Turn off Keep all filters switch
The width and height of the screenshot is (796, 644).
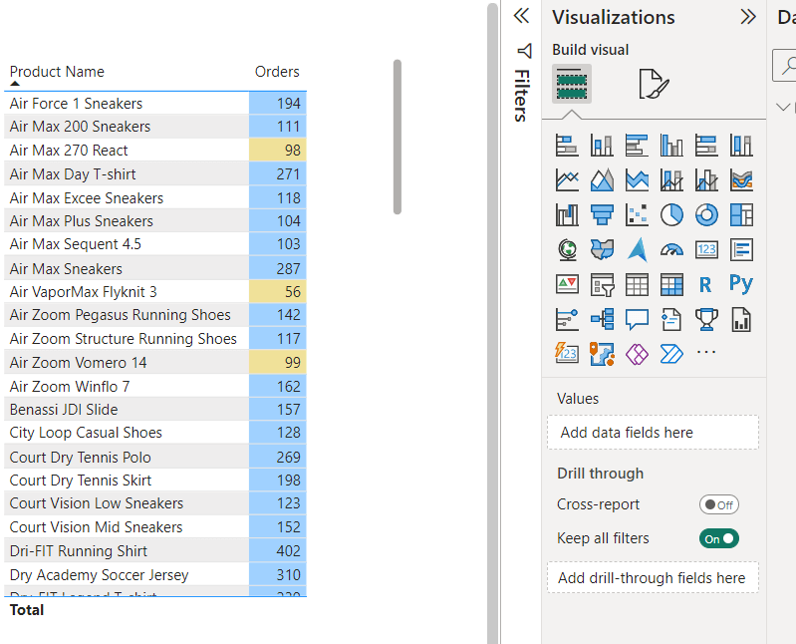(x=719, y=539)
